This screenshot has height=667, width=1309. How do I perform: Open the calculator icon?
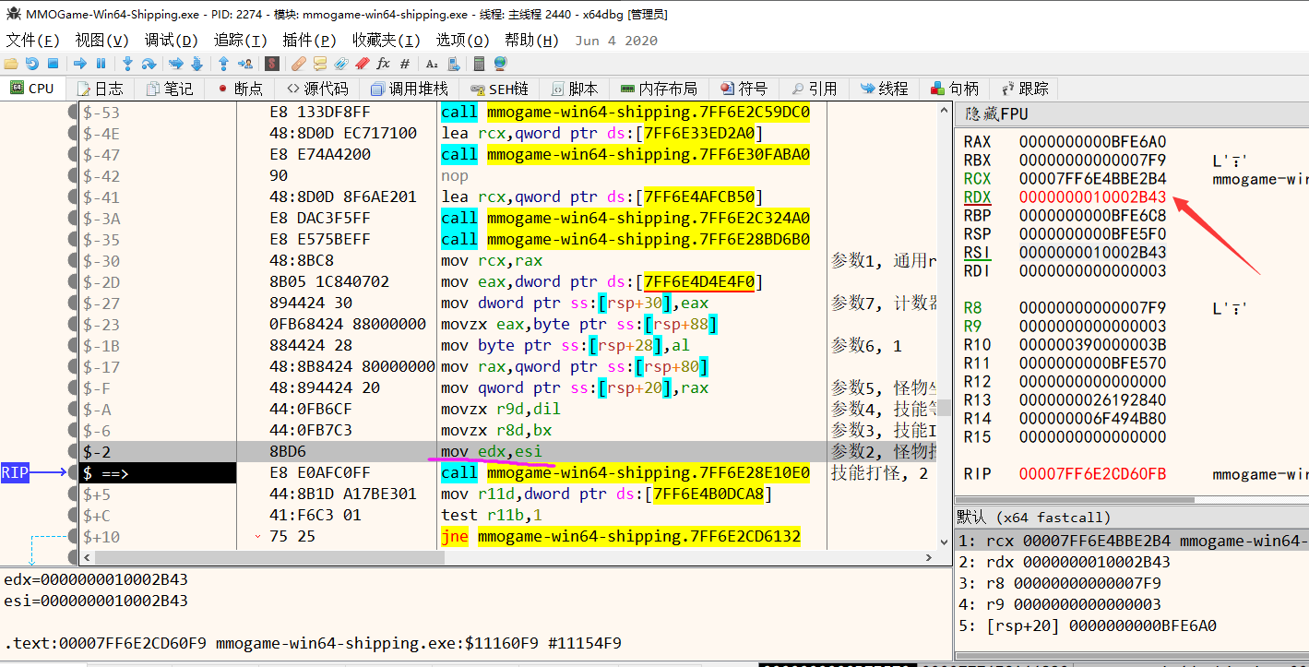coord(479,64)
